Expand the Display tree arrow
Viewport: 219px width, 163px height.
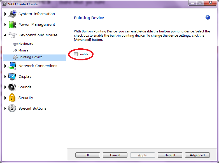(5, 77)
